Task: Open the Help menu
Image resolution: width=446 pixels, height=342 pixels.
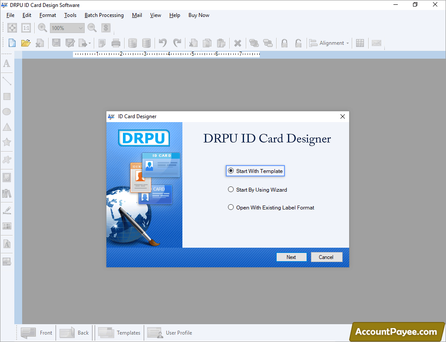Action: click(175, 15)
